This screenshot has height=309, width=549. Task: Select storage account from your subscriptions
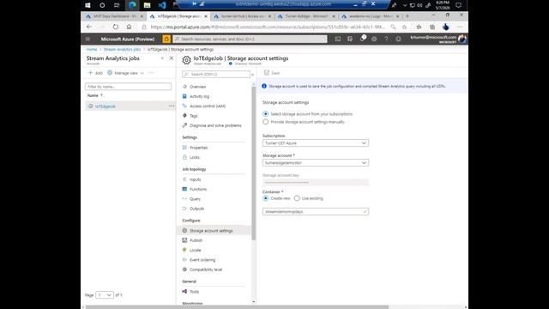click(265, 114)
